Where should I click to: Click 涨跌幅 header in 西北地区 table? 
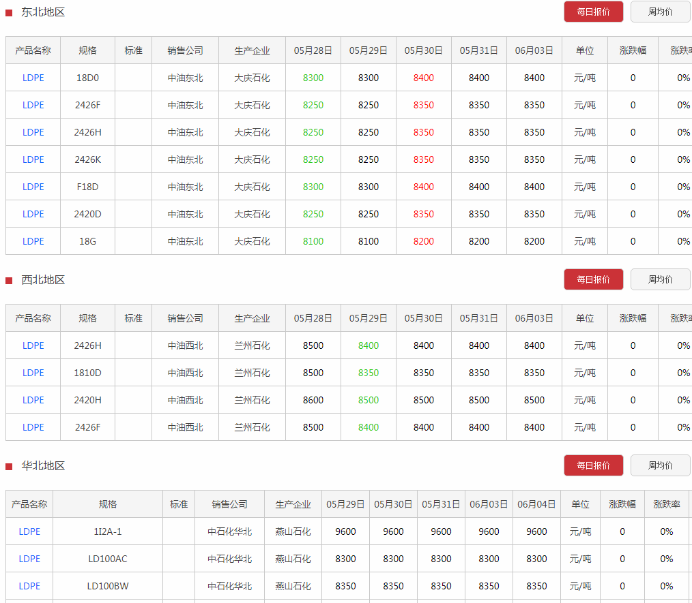(x=633, y=318)
